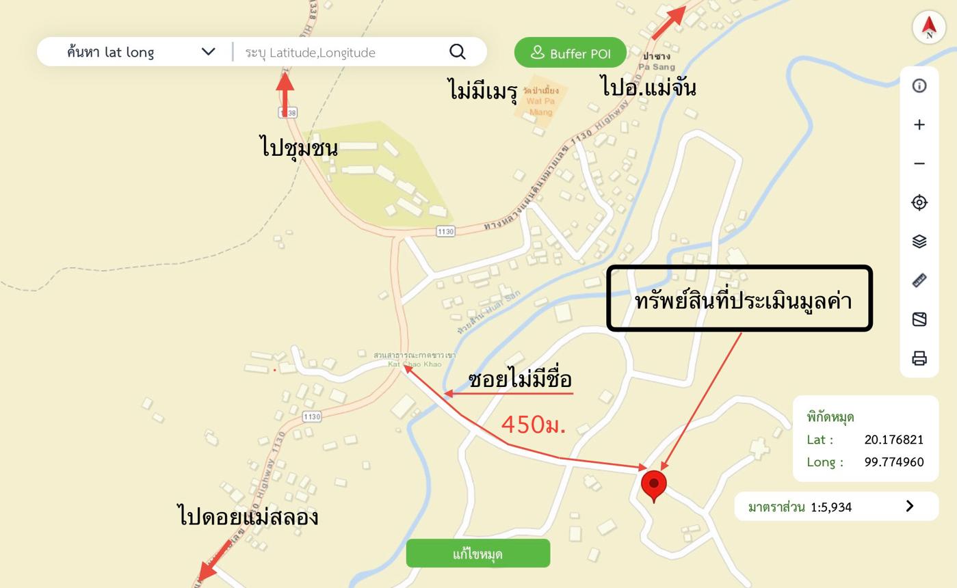Click the Buffer POI button
The image size is (957, 588).
tap(571, 53)
